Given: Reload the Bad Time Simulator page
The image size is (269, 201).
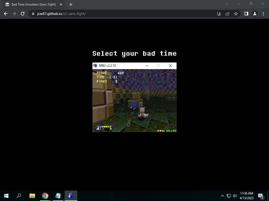Looking at the screenshot, I should [x=23, y=14].
